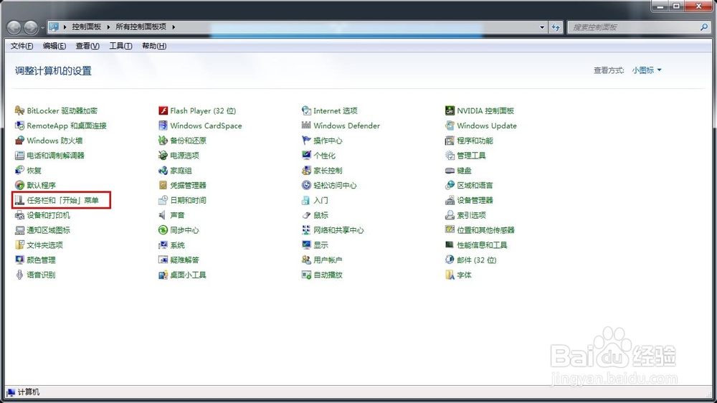Click the 声音 speaker icon
The image size is (717, 403).
point(163,215)
